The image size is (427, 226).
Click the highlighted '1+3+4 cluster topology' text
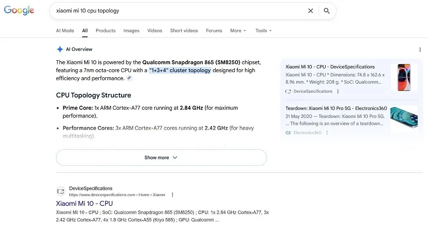(180, 70)
